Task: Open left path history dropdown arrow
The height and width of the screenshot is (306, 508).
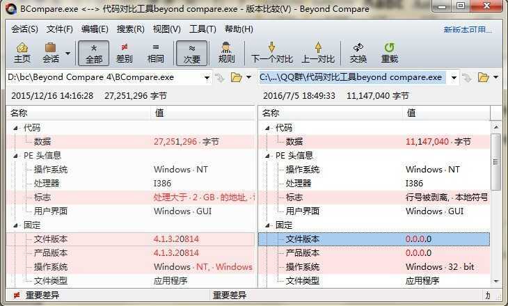Action: coord(207,78)
